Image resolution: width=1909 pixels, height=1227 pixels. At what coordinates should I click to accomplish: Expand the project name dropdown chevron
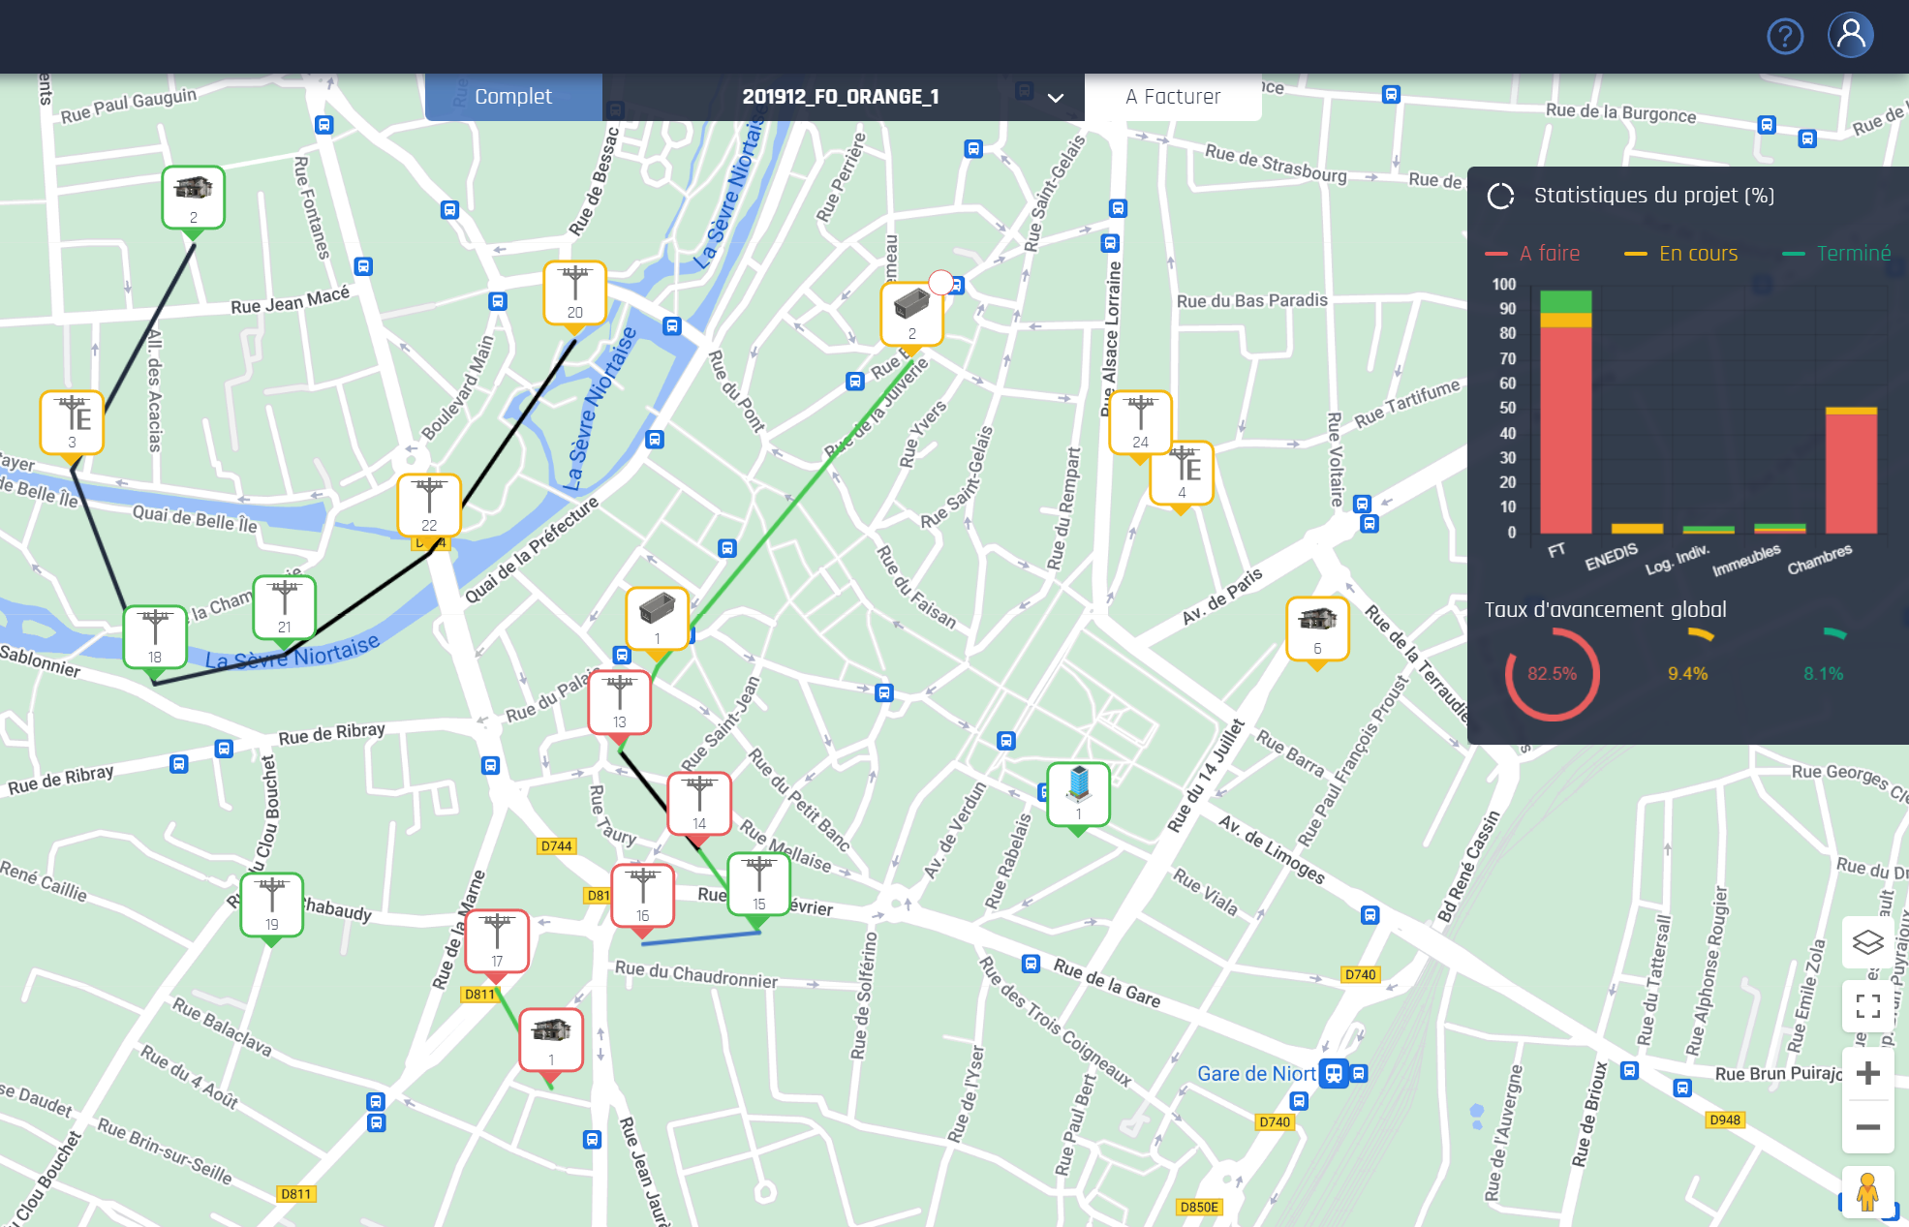[x=1055, y=97]
